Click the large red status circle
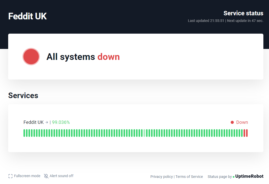 31,57
